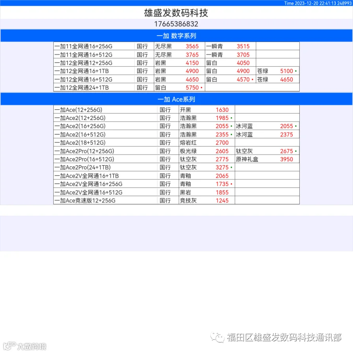The image size is (353, 353).
Task: Click "一瞬青" in the 一加11 16+256G row
Action: pyautogui.click(x=214, y=46)
